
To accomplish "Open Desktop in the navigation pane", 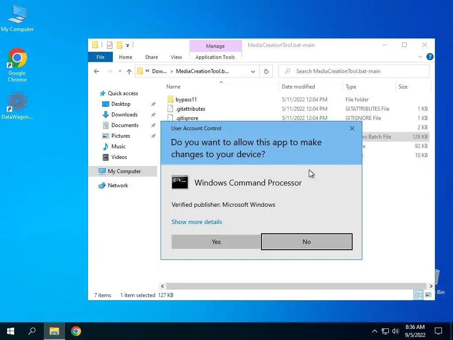I will [121, 104].
